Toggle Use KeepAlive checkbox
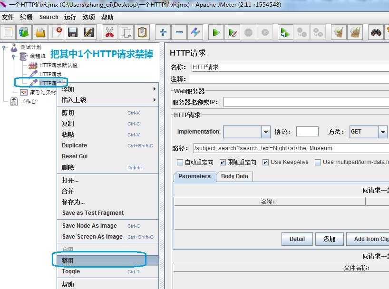Screen dimensions: 389x289 coord(265,163)
